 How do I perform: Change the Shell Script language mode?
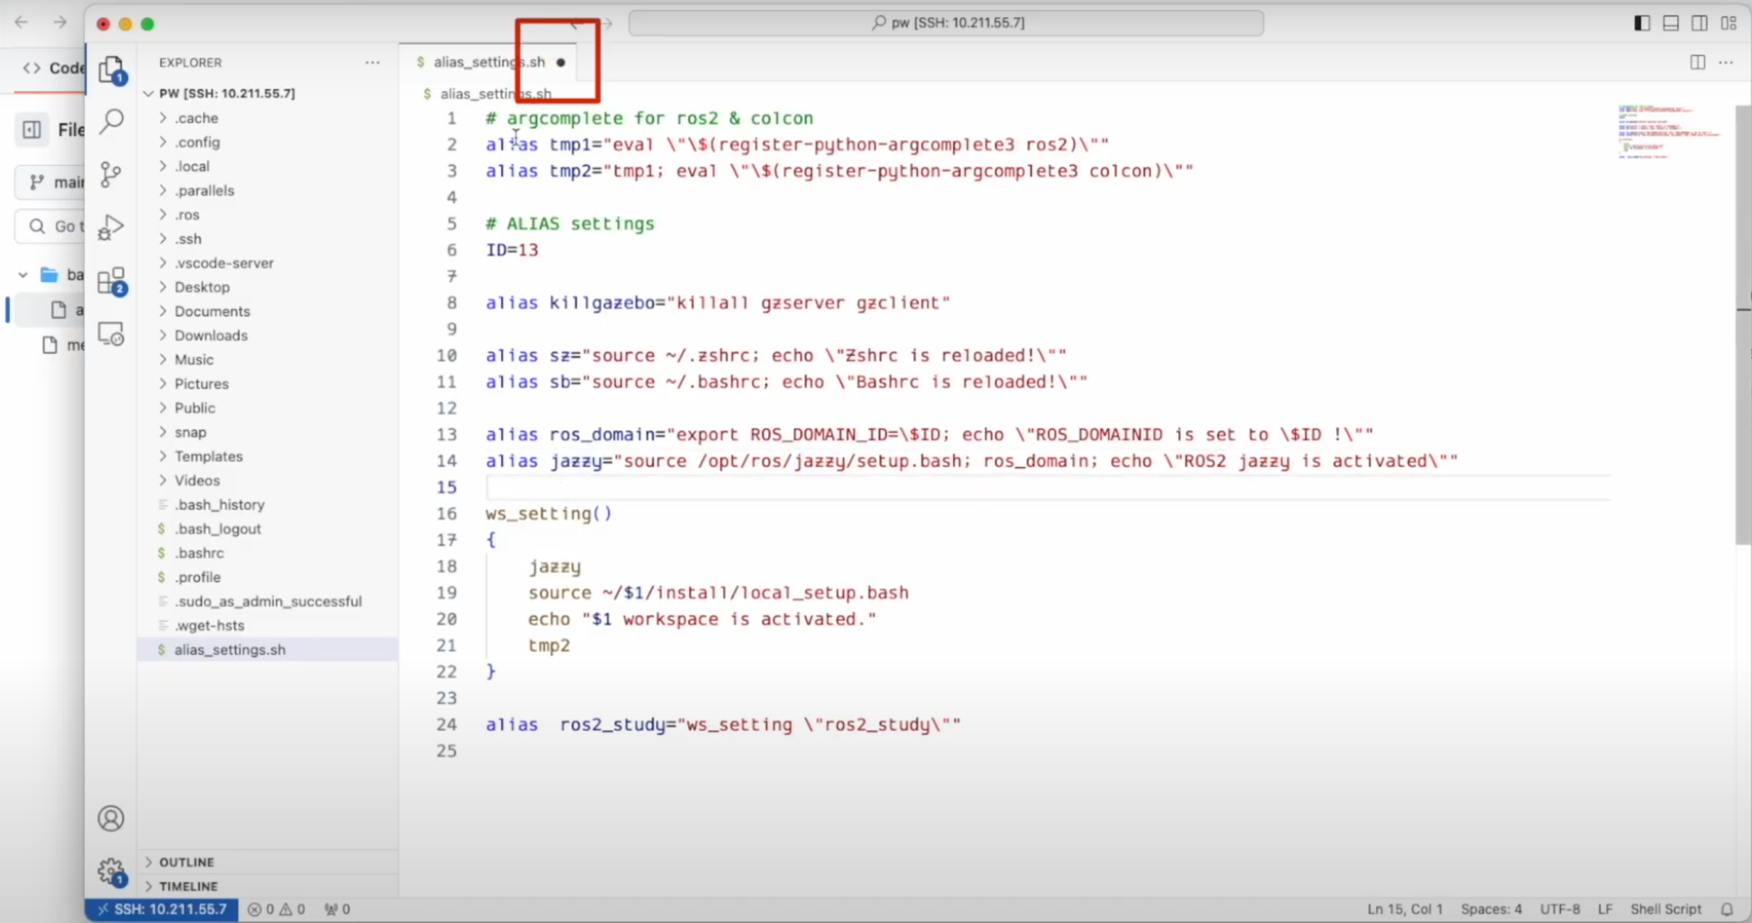(1666, 909)
